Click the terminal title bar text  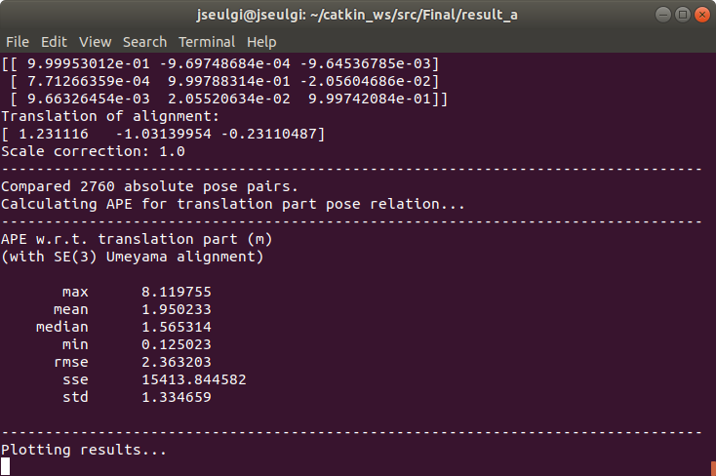[x=357, y=15]
